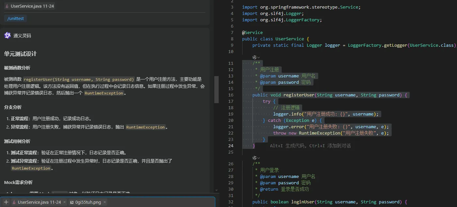This screenshot has height=207, width=457.
Task: Click import org.springframework.stereotype.Service line
Action: [x=301, y=7]
